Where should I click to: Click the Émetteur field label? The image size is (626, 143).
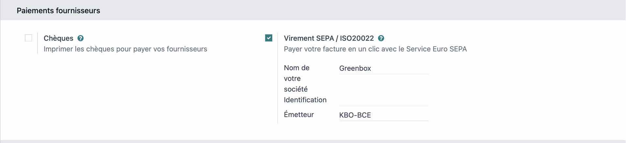coord(299,115)
